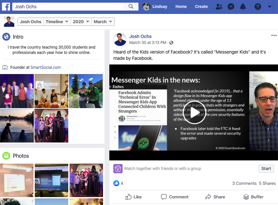
Task: Open featured photo of group on blue stage
Action: 17,91
